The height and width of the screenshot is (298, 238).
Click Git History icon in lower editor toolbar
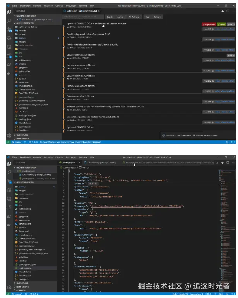(x=223, y=163)
